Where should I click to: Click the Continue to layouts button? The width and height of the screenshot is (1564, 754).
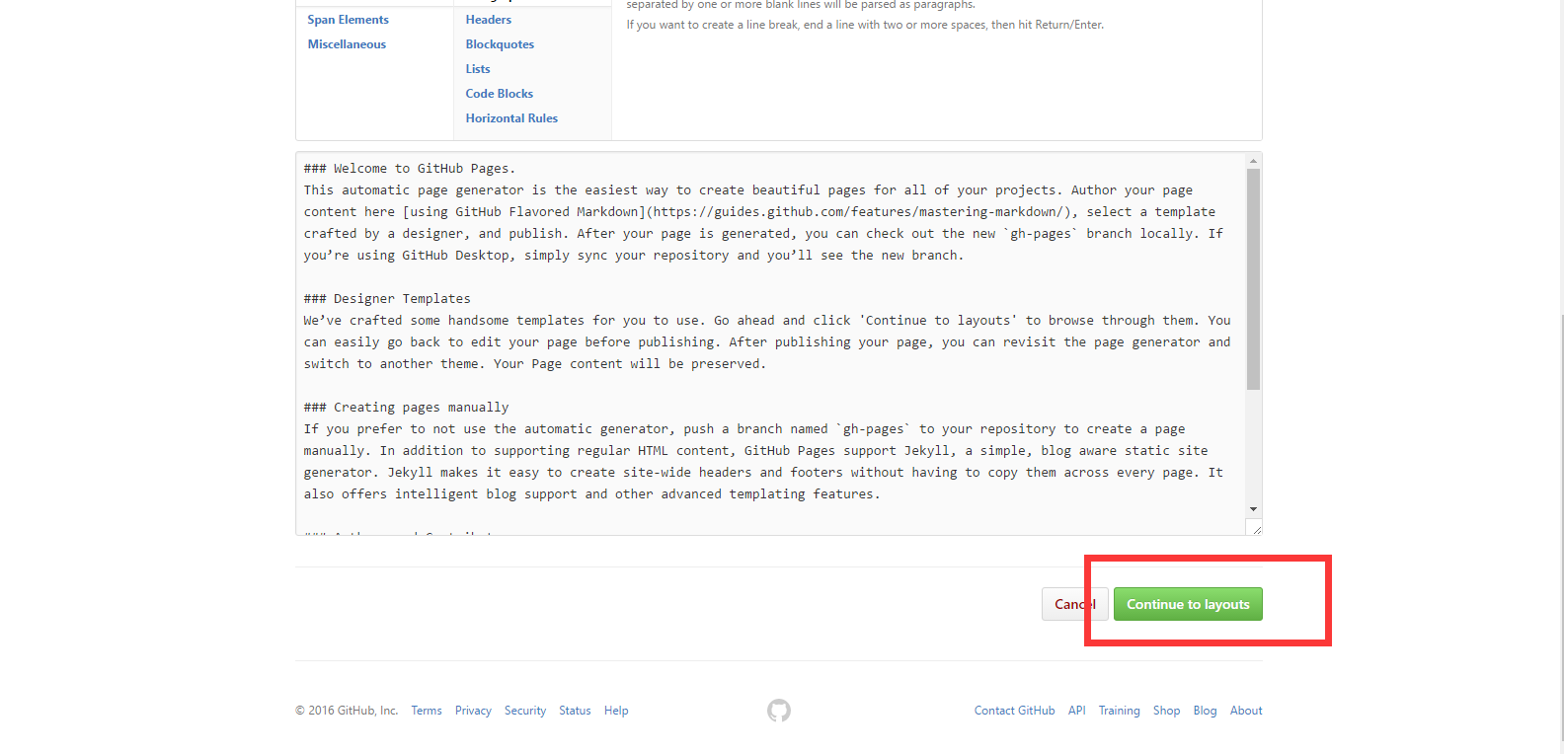pyautogui.click(x=1188, y=604)
